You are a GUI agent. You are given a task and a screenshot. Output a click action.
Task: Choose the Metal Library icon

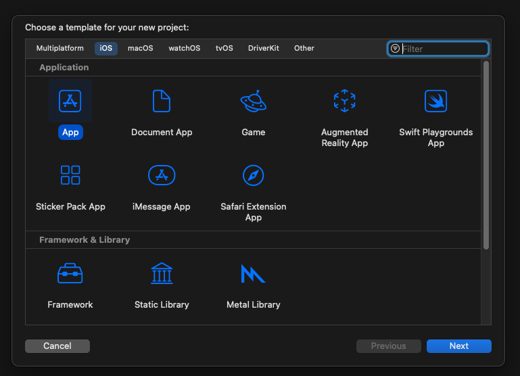253,273
